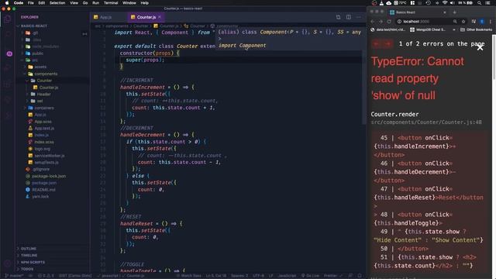
Task: Open src/components/Counter/Counter.js:48 link
Action: point(426,122)
